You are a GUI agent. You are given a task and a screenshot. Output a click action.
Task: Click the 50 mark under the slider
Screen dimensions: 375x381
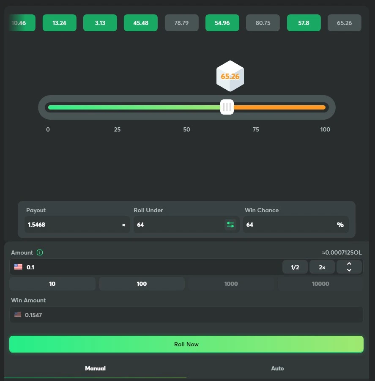[186, 129]
